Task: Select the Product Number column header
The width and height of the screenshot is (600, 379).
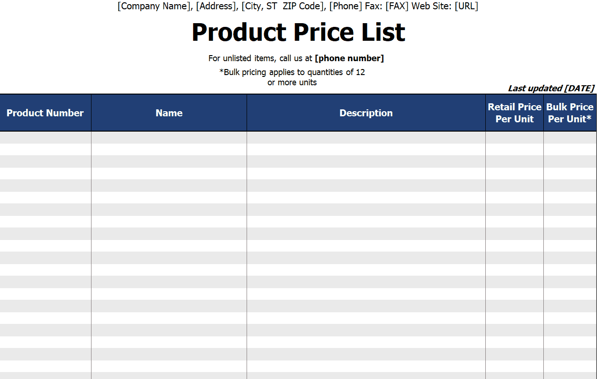Action: [46, 113]
